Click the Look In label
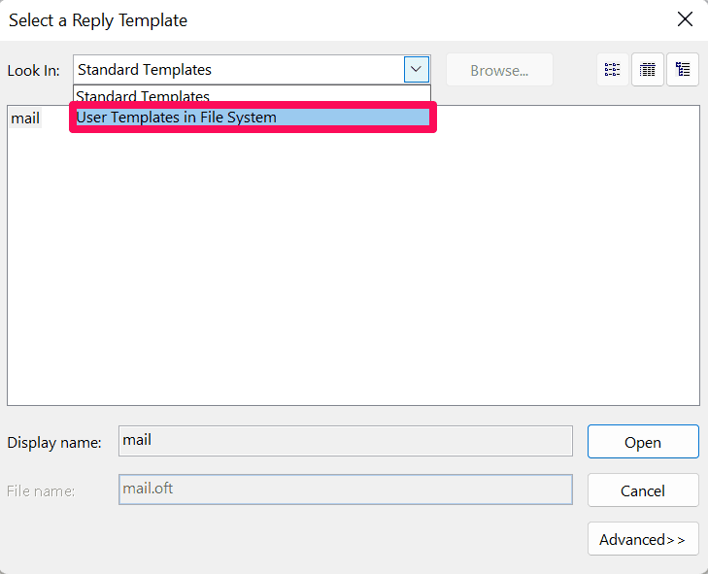Image resolution: width=708 pixels, height=574 pixels. pyautogui.click(x=34, y=71)
